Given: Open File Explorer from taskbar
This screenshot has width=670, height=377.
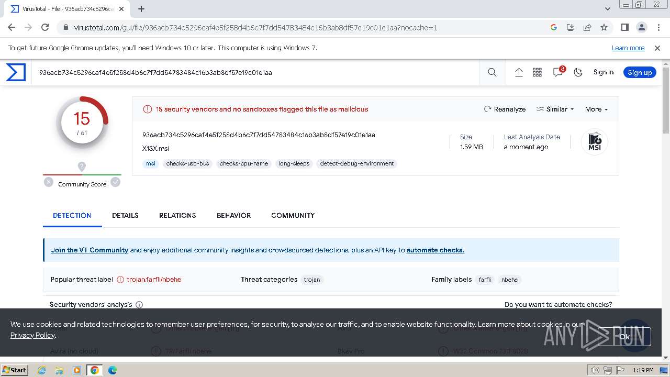Looking at the screenshot, I should pyautogui.click(x=59, y=370).
